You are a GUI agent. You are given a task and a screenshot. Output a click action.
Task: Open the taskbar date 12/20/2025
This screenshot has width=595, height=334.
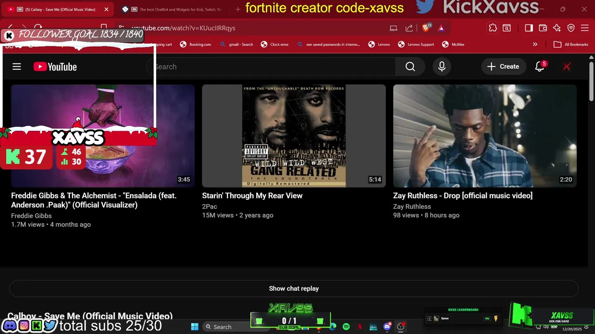pos(572,329)
